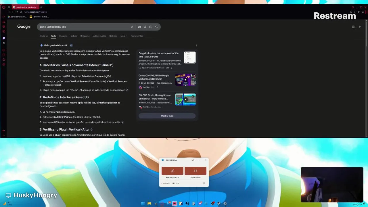Open the Opera GX main menu logo
The width and height of the screenshot is (368, 207).
[4, 7]
